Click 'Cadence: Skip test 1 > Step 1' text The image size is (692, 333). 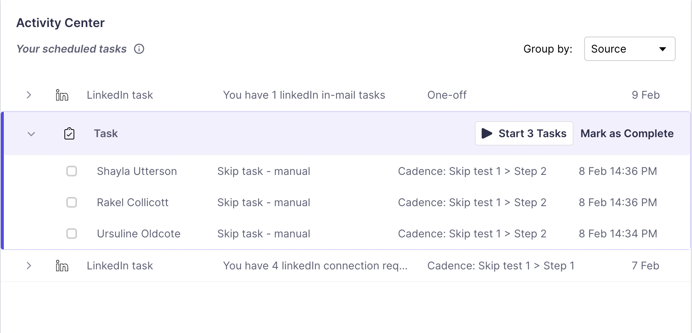point(501,266)
